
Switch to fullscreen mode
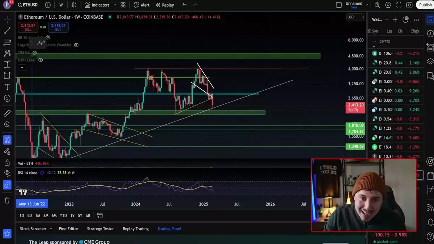399,5
